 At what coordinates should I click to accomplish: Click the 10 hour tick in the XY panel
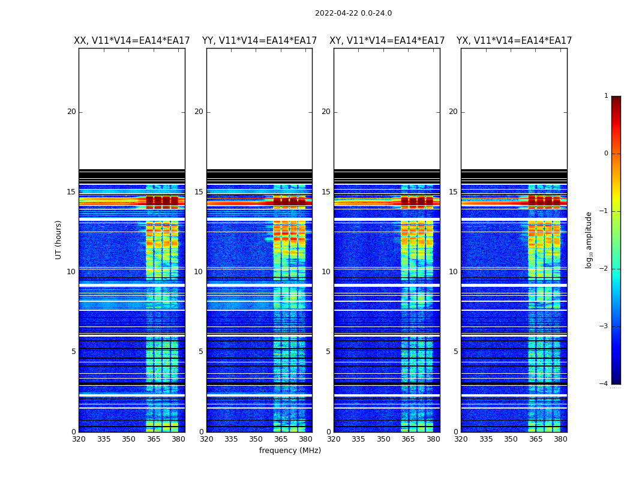coord(326,272)
